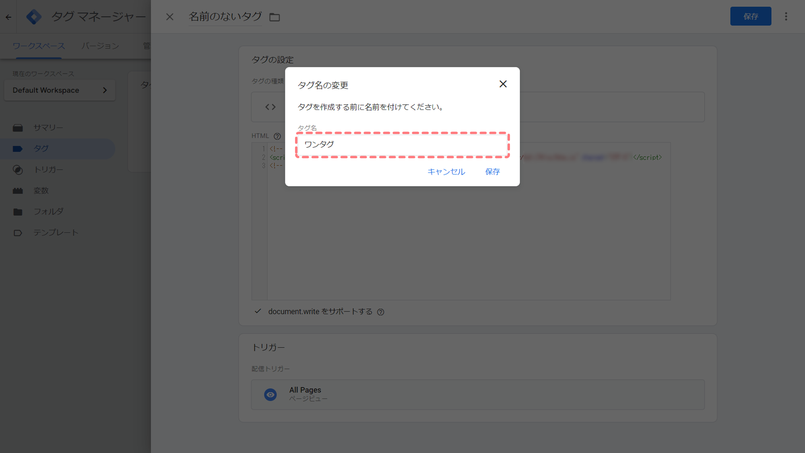
Task: Select the All Pages trigger row
Action: [x=478, y=395]
